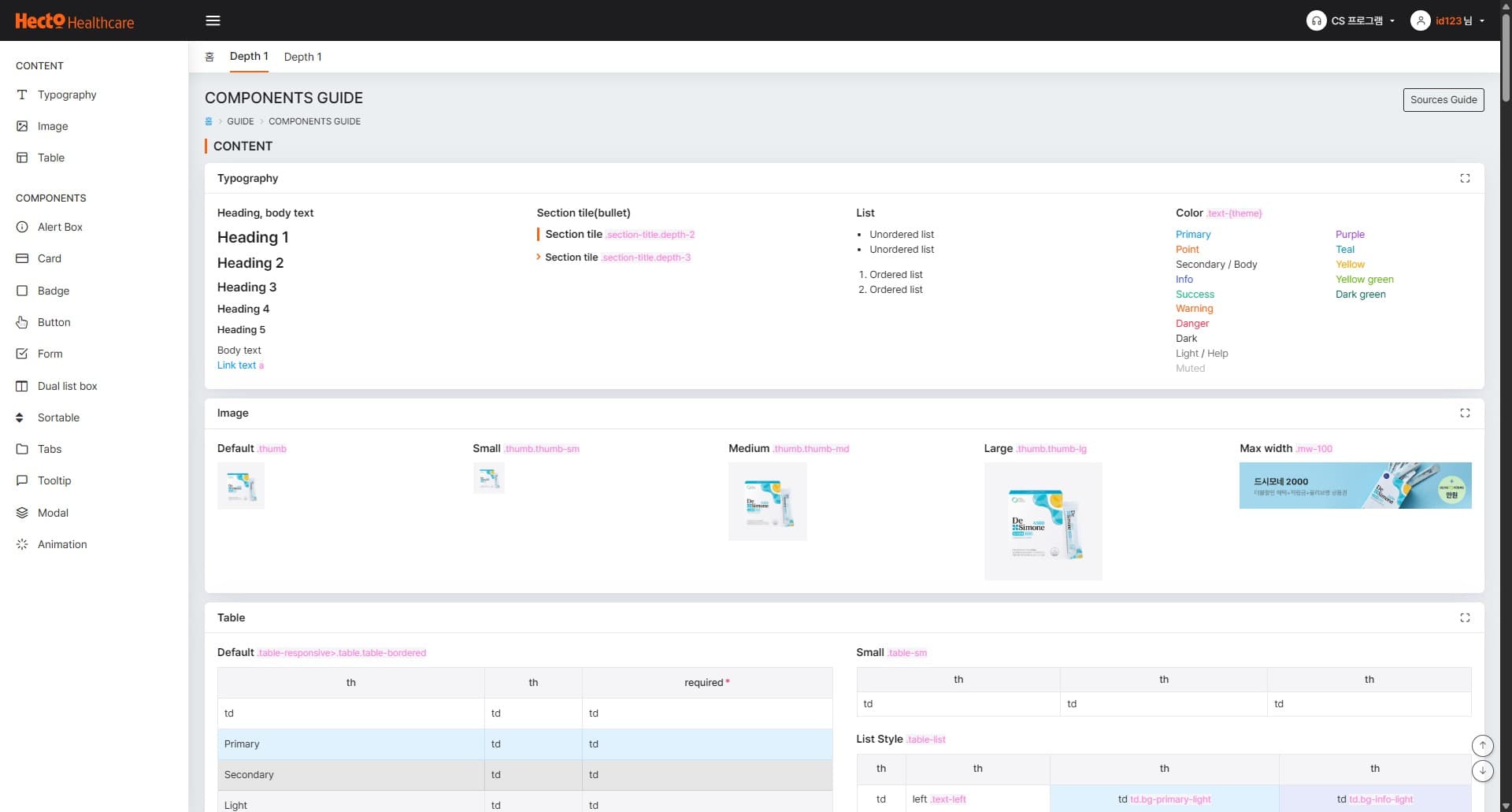Screen dimensions: 1512x812
Task: Click the home tab icon
Action: [x=209, y=57]
